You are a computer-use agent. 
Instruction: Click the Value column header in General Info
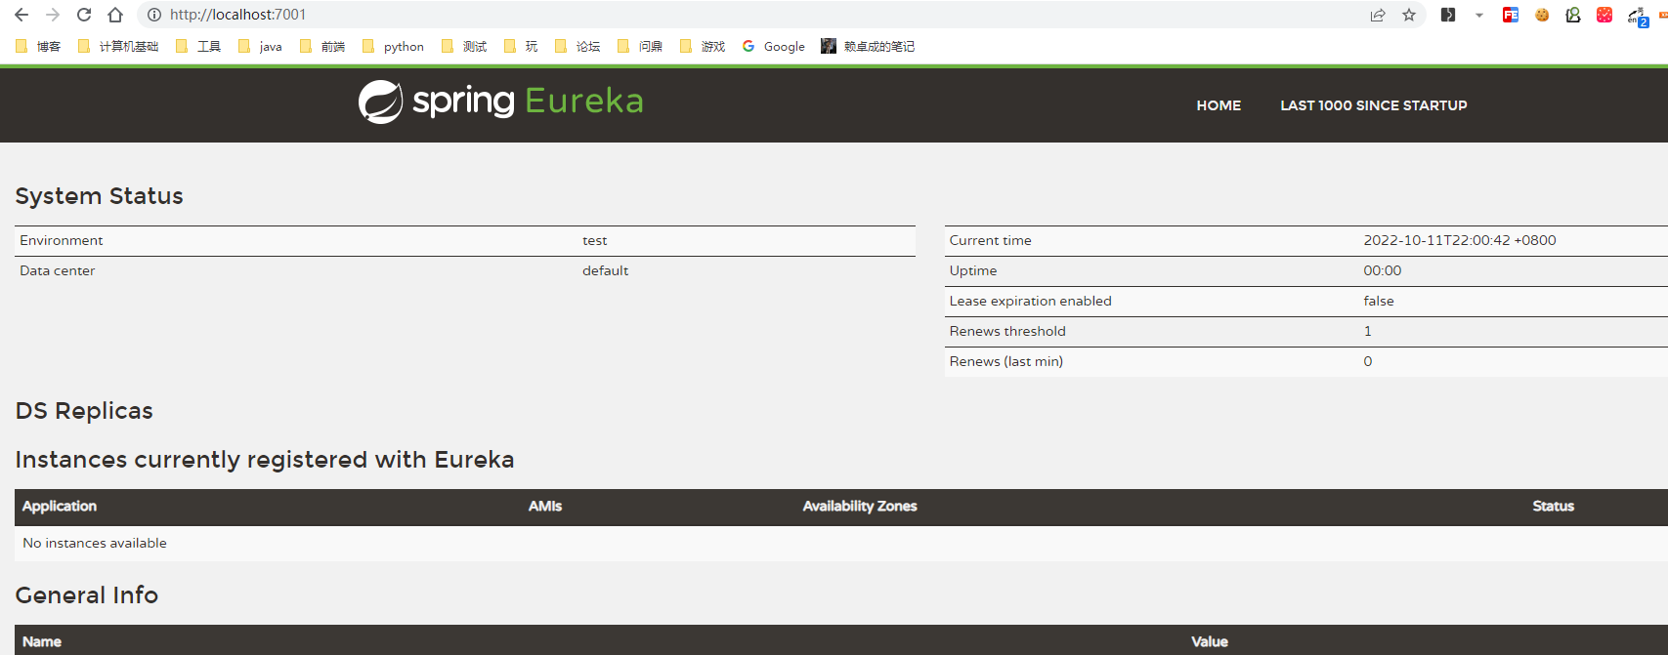pos(1210,641)
